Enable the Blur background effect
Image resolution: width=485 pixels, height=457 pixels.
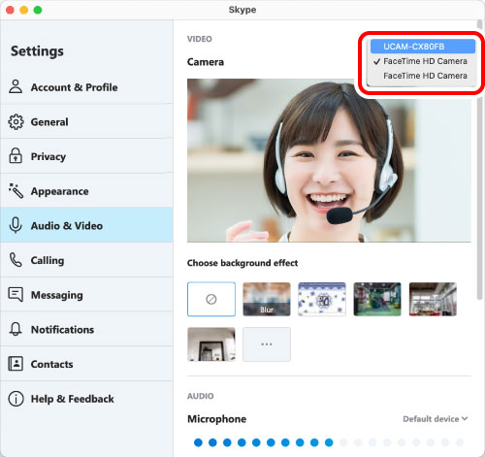pyautogui.click(x=267, y=299)
